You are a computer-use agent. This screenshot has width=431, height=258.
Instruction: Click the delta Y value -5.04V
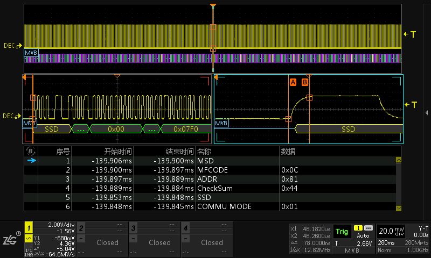[66, 249]
